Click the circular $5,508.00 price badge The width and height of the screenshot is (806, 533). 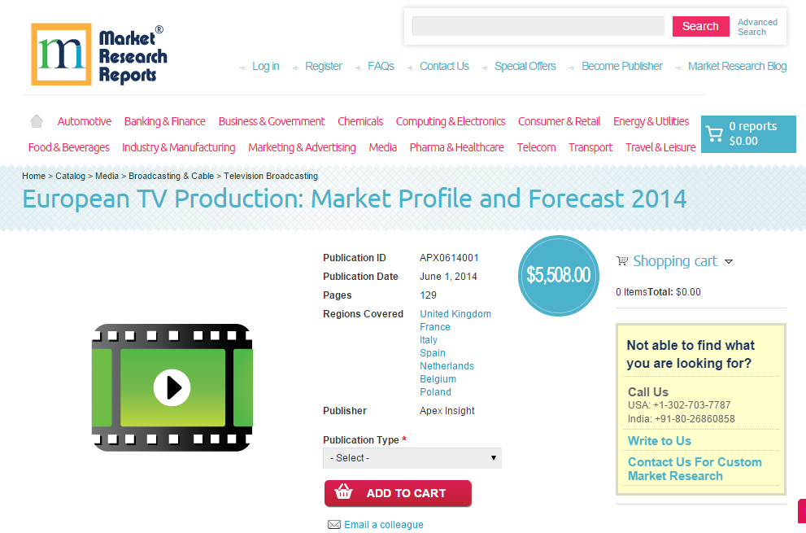[558, 275]
